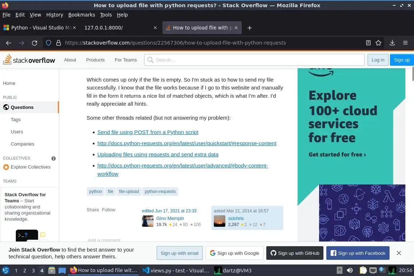The width and height of the screenshot is (414, 276).
Task: Open the Tools menu
Action: pyautogui.click(x=106, y=15)
